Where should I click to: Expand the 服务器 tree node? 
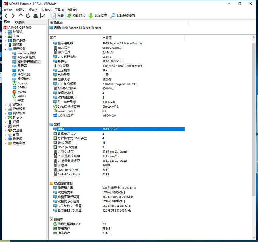5,45
